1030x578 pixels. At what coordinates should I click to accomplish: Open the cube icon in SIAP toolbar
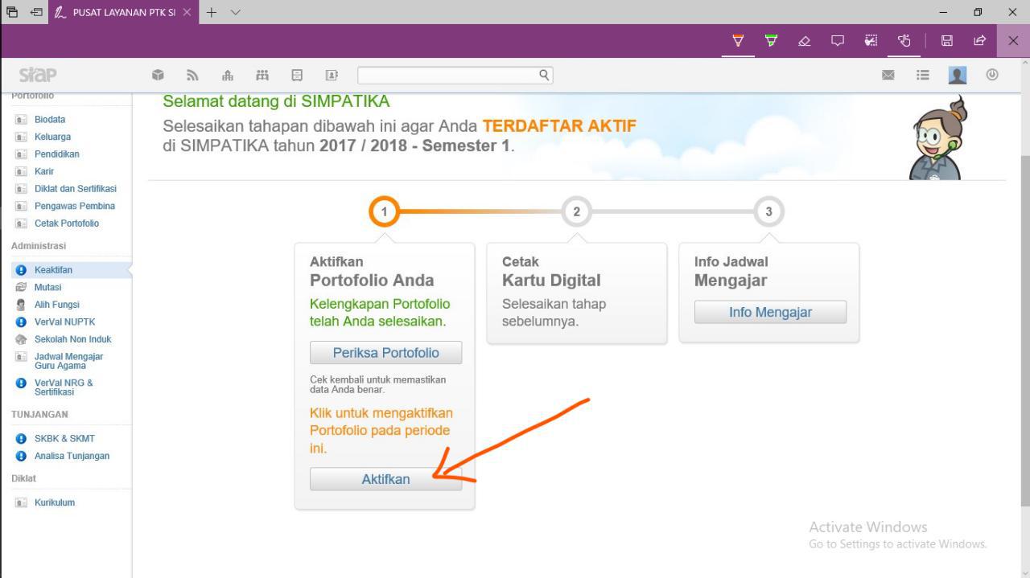click(158, 75)
